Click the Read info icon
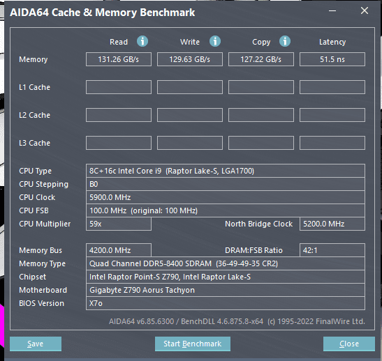This screenshot has height=361, width=382. click(142, 41)
